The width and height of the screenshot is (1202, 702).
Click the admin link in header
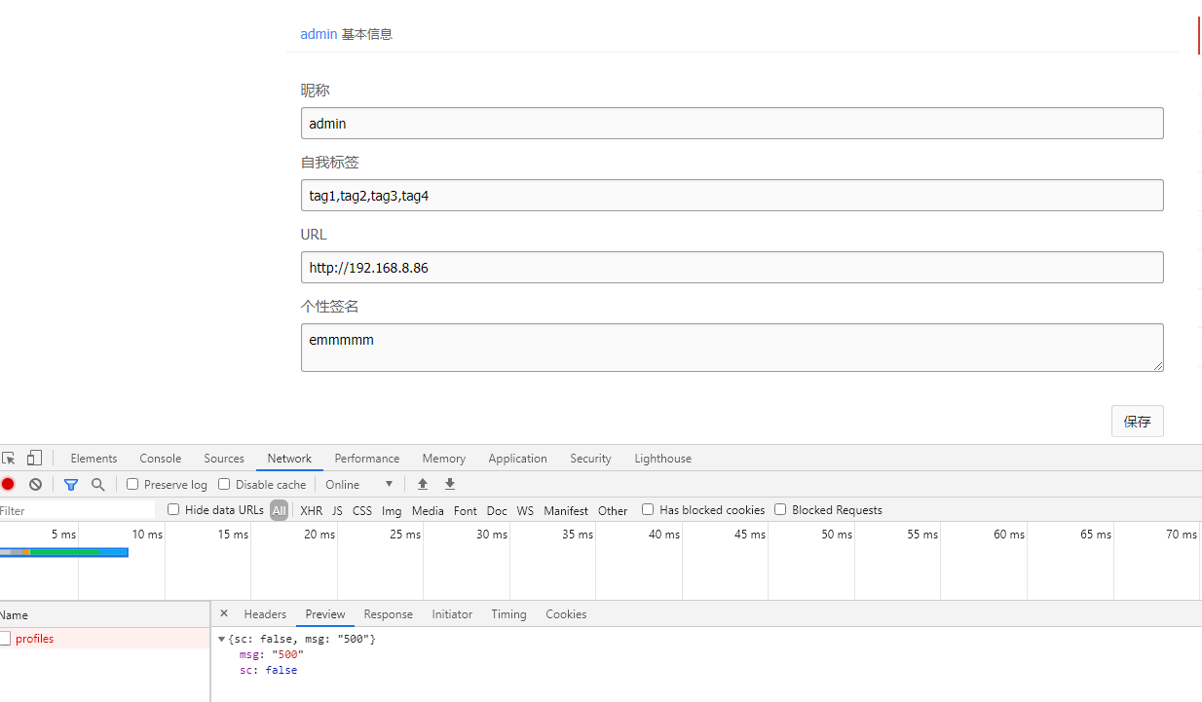click(319, 34)
